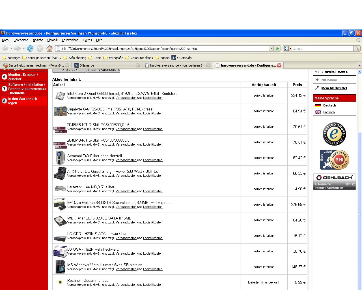
Task: Click Intel Core 2 Quad Q6600 product thumbnail
Action: (x=60, y=96)
